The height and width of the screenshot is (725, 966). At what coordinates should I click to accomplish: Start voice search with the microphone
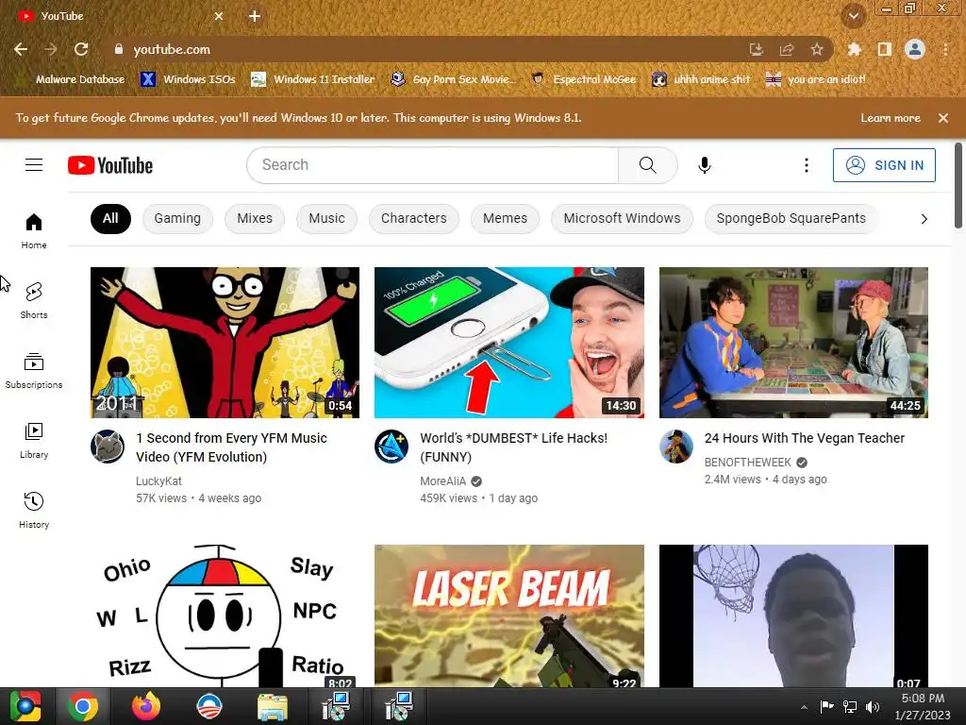point(704,165)
